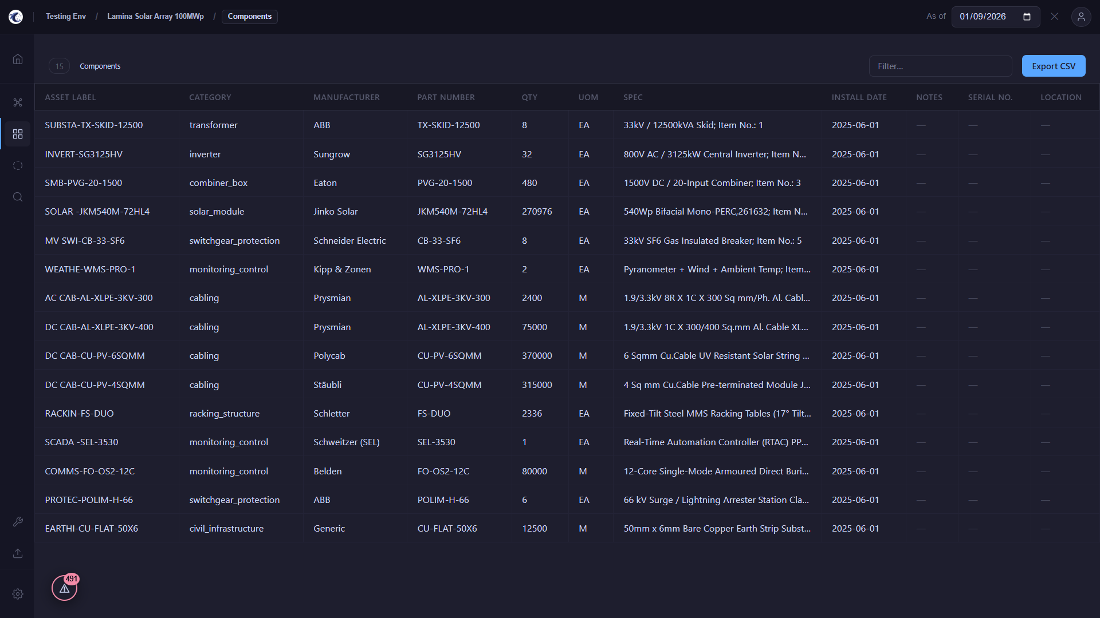
Task: Sort by NOTES column header
Action: pos(929,97)
